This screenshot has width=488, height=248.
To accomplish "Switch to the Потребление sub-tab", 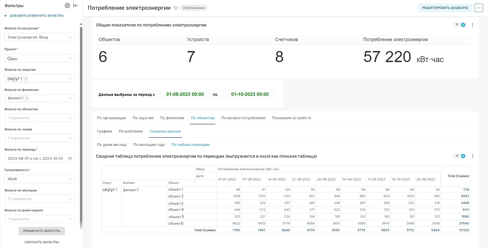I will tap(131, 131).
